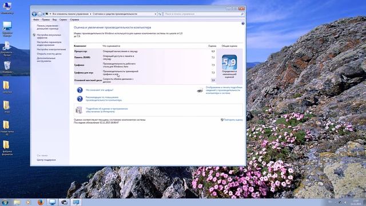Screen dimensions: 366x206
Task: Click the volume speaker tray icon
Action: tap(345, 202)
